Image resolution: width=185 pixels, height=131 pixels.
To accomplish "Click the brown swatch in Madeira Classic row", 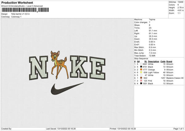I will 141,78.
